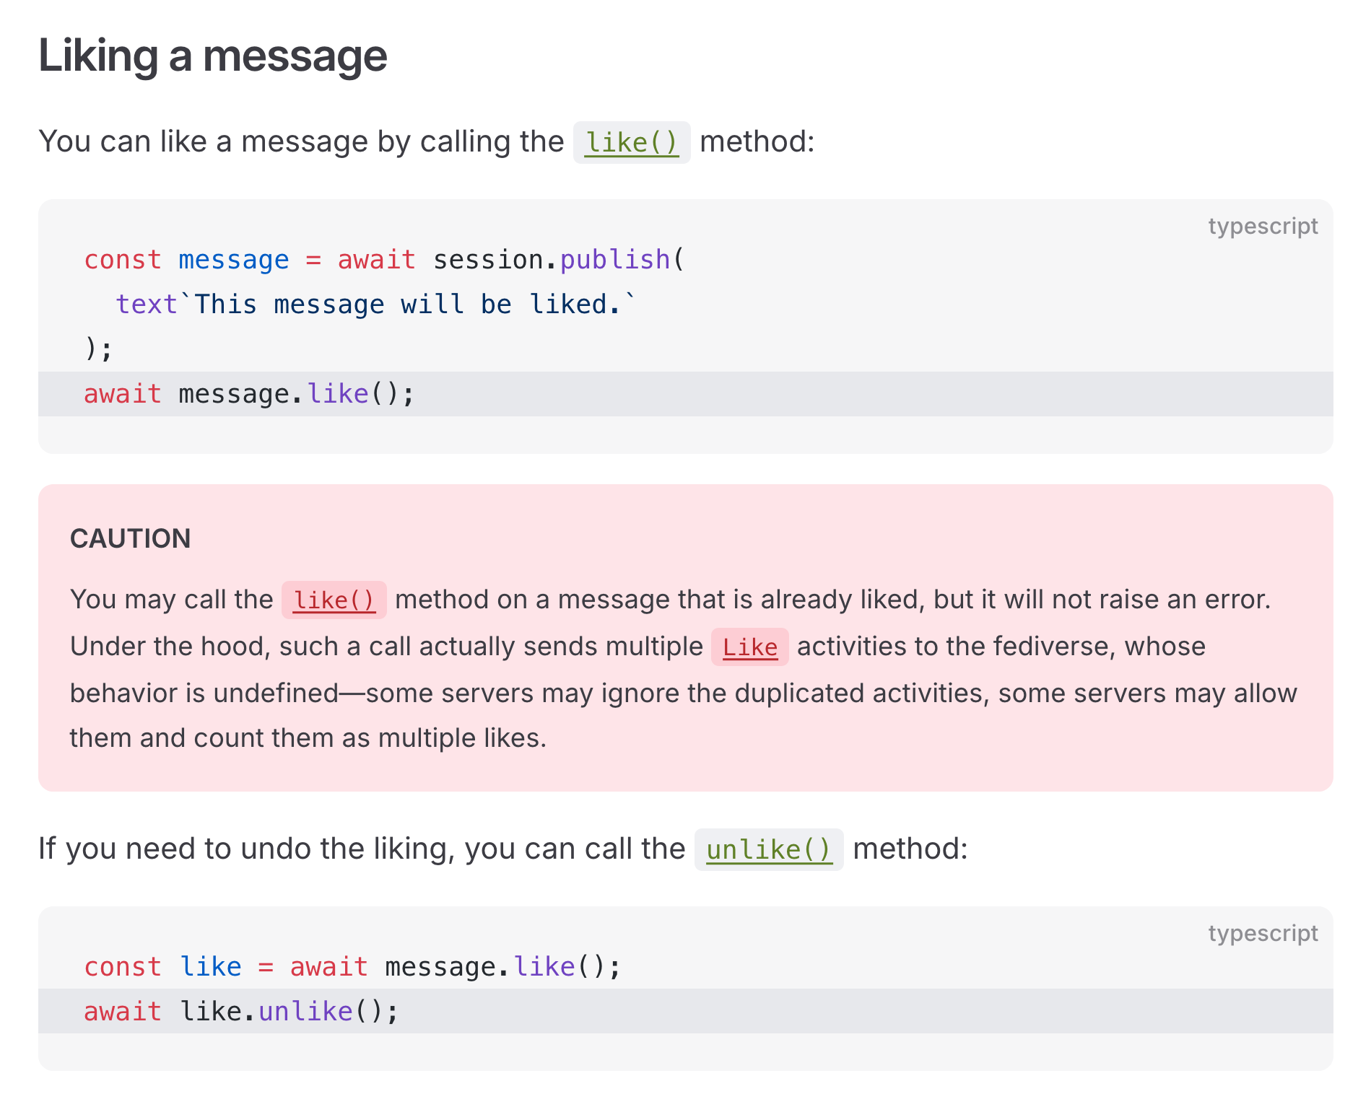Click the closing ");" line in the first code block
Viewport: 1371px width, 1112px height.
99,349
